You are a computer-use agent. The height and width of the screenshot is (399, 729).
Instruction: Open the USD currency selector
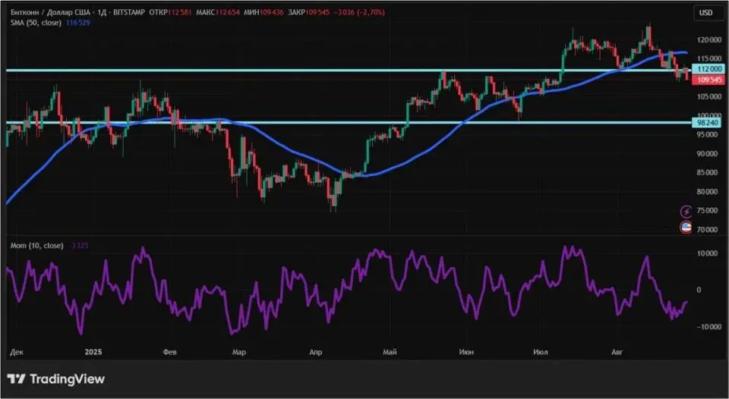point(705,12)
